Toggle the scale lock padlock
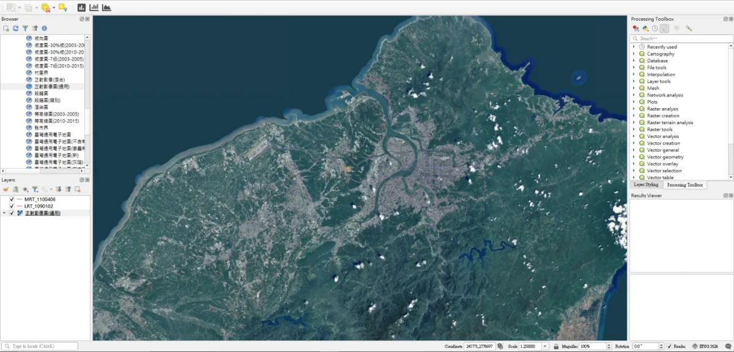The height and width of the screenshot is (352, 734). click(x=556, y=346)
